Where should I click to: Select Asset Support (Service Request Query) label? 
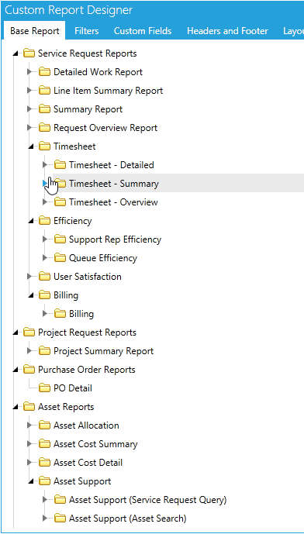pyautogui.click(x=148, y=500)
